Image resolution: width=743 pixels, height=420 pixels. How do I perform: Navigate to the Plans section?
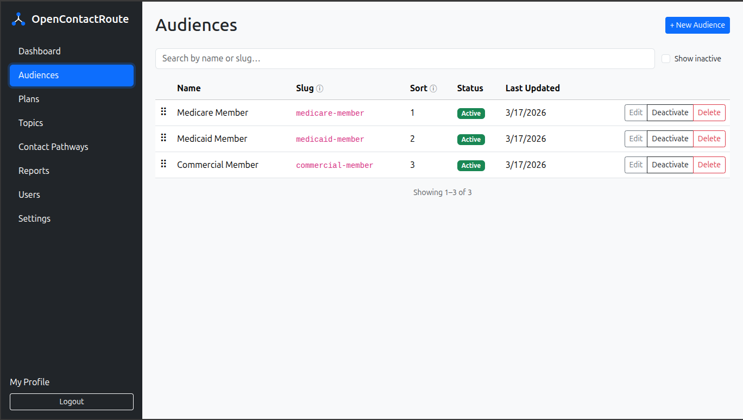tap(28, 99)
